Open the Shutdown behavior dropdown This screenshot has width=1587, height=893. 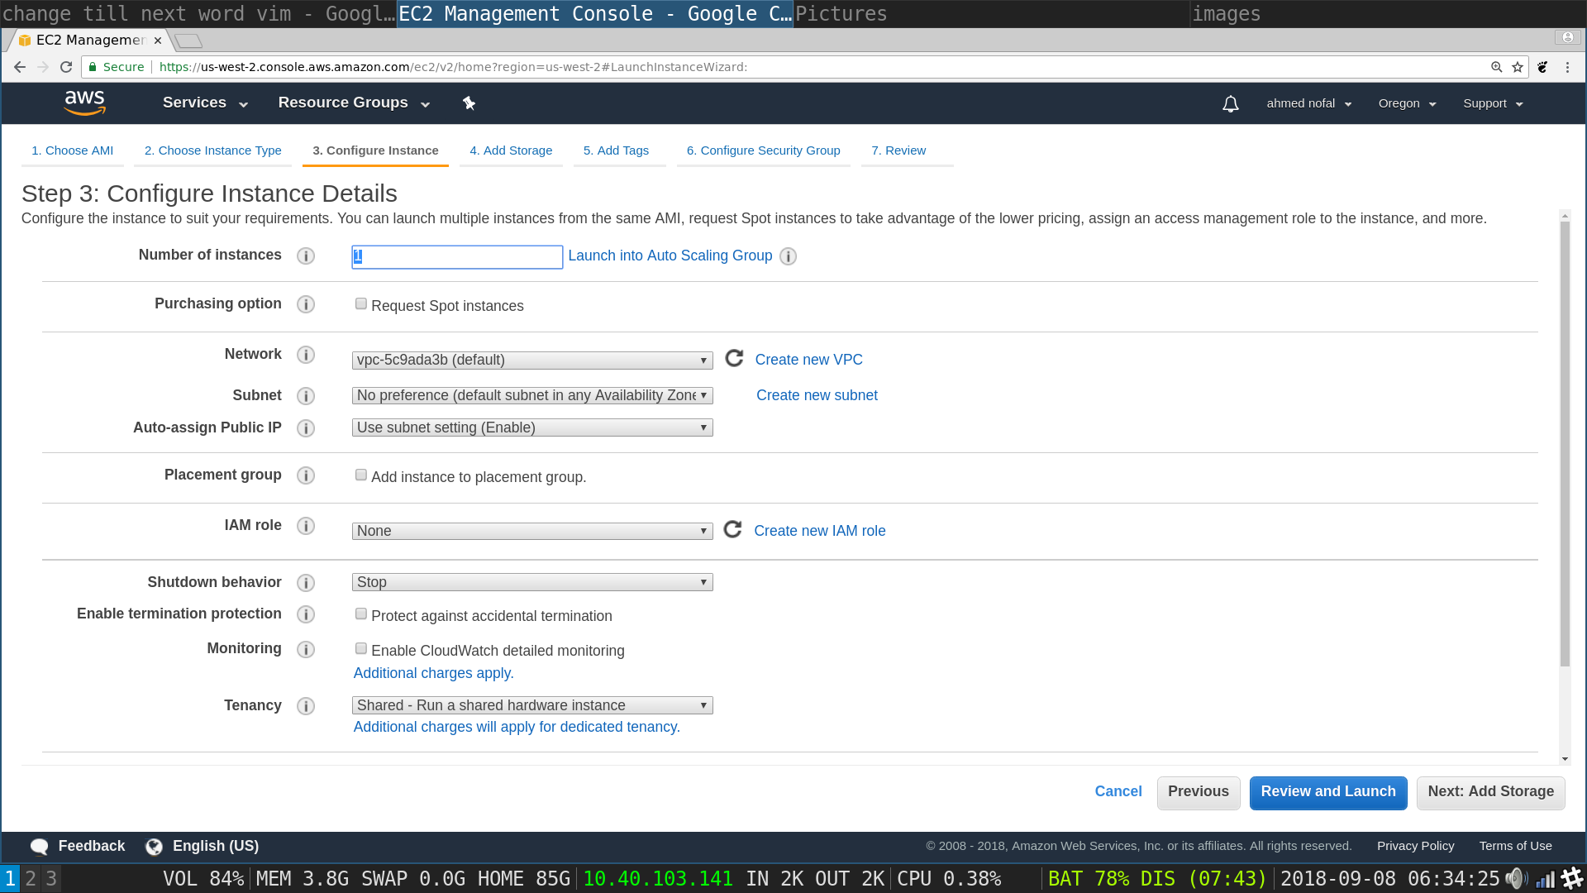coord(532,582)
